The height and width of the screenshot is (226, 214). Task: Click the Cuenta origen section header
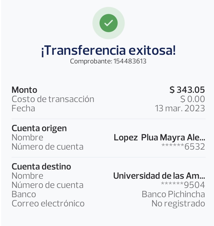point(39,128)
